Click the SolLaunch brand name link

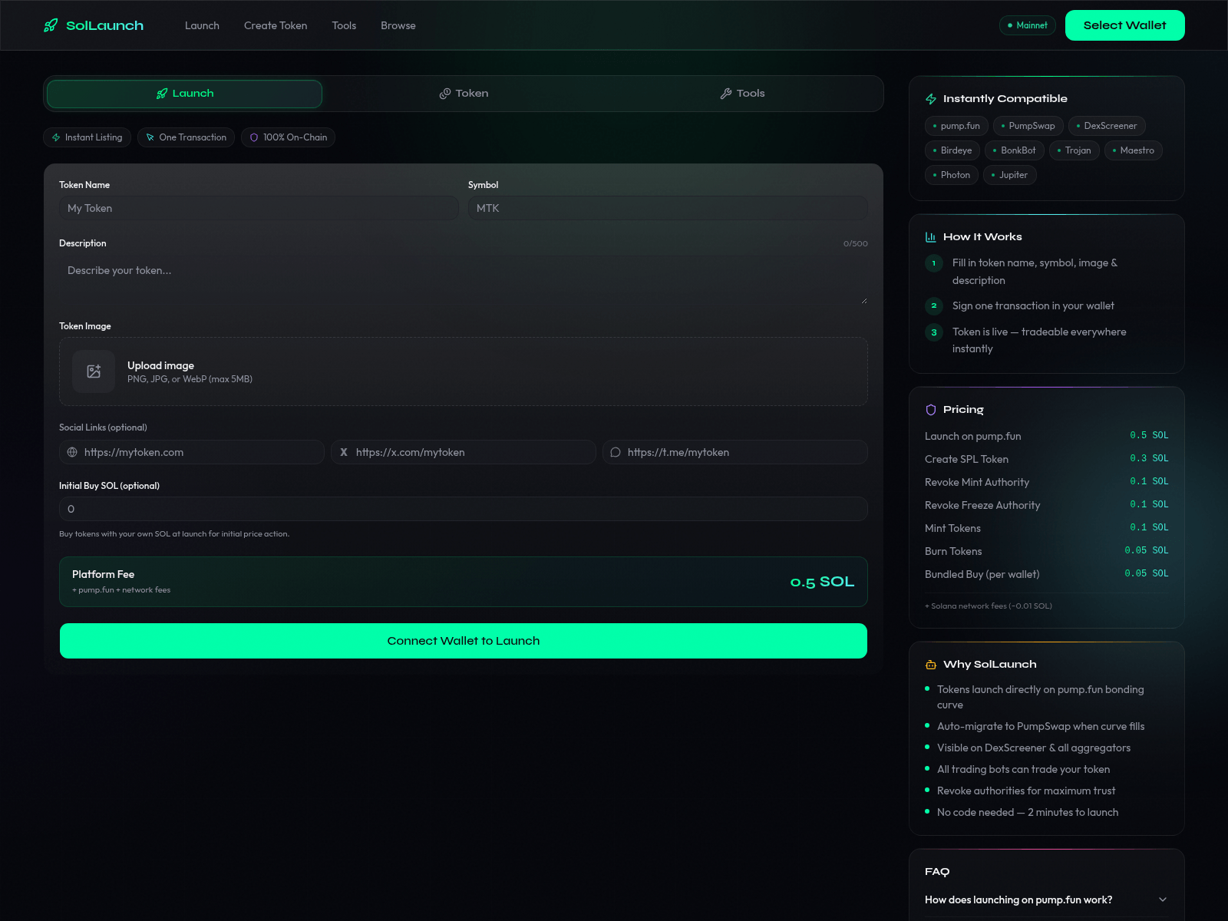[104, 25]
